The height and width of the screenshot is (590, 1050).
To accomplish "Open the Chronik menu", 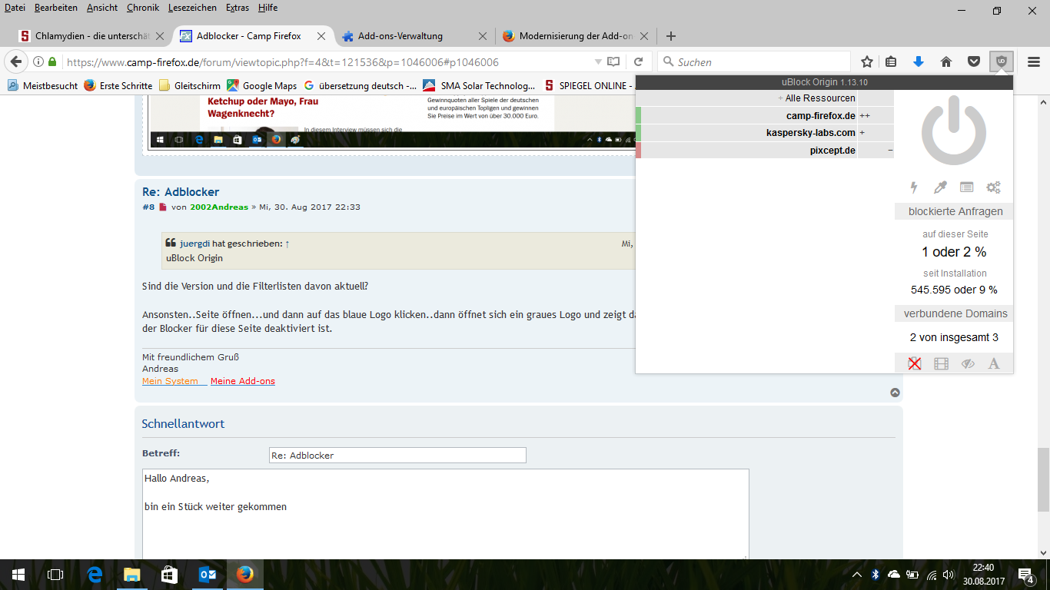I will pos(143,8).
